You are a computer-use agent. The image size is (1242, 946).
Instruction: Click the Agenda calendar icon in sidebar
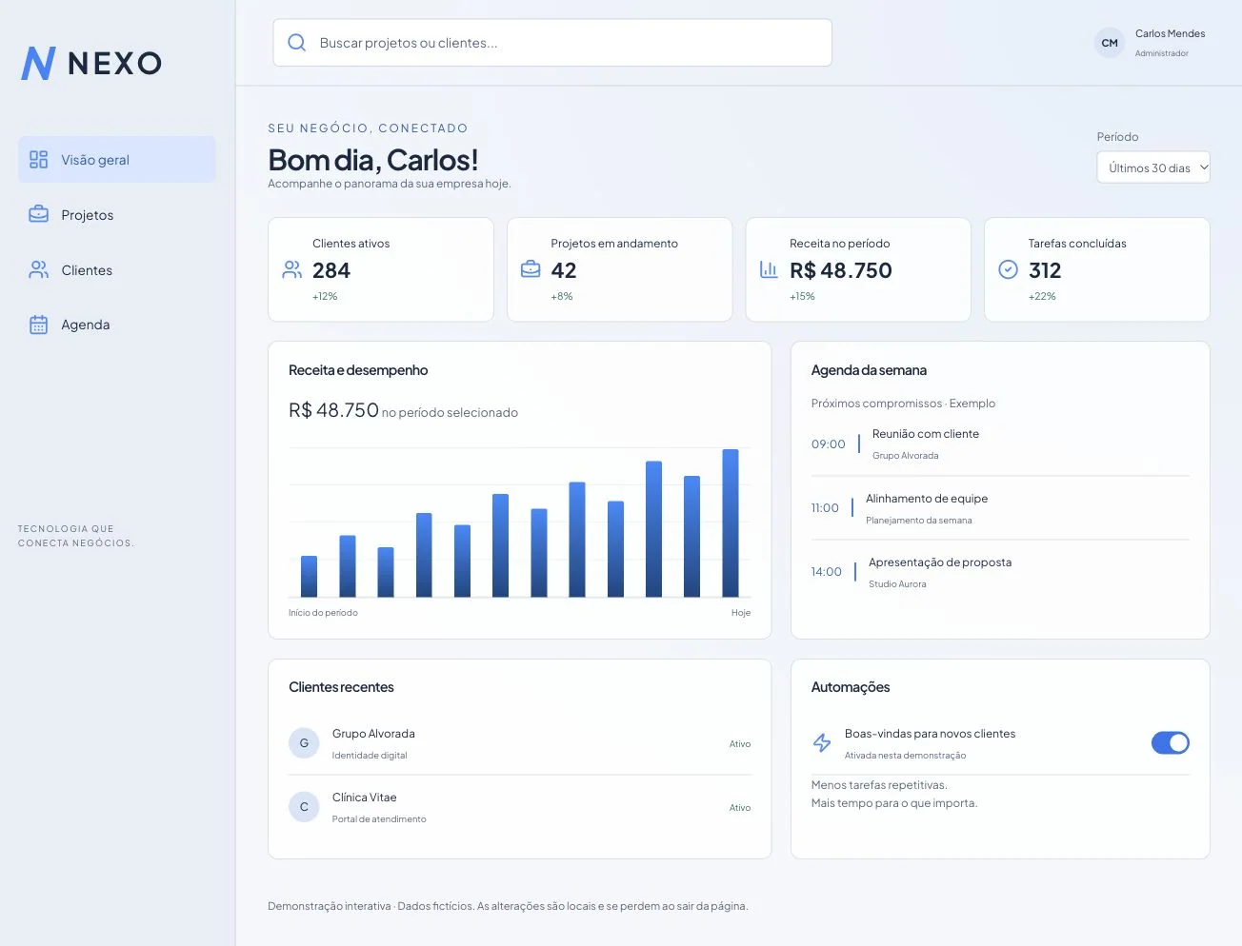[38, 325]
